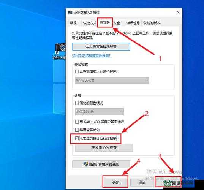Select the 兼容性 tab
This screenshot has width=204, height=190.
tap(105, 22)
